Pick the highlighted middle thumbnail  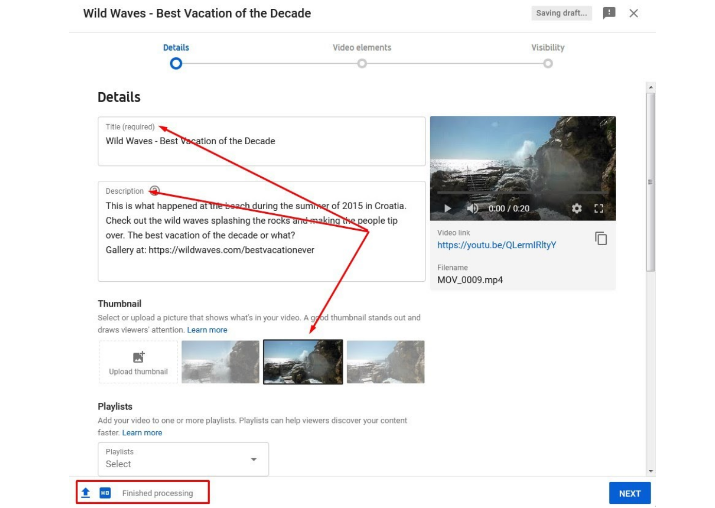(303, 362)
